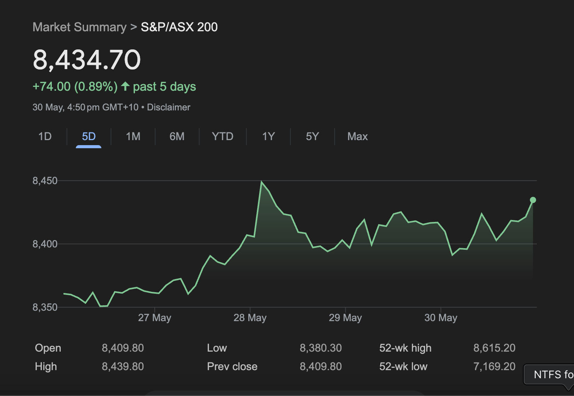The width and height of the screenshot is (574, 396).
Task: Click the 8,434.70 index value
Action: tap(87, 60)
